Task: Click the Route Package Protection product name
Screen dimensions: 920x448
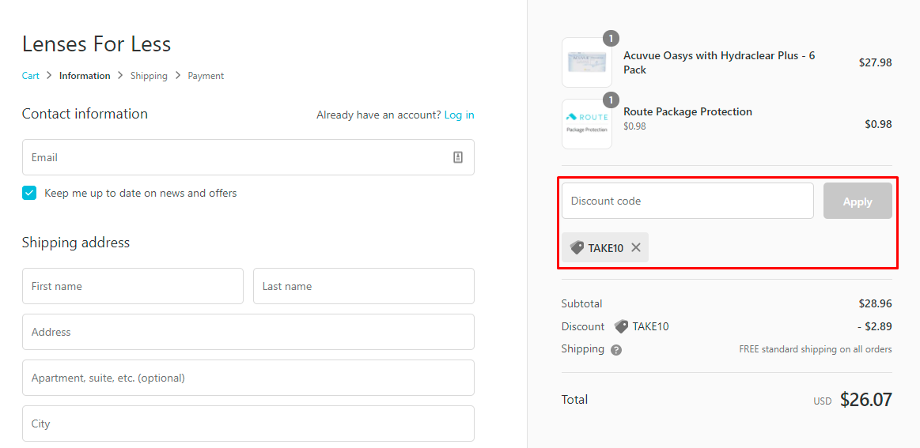Action: tap(687, 111)
